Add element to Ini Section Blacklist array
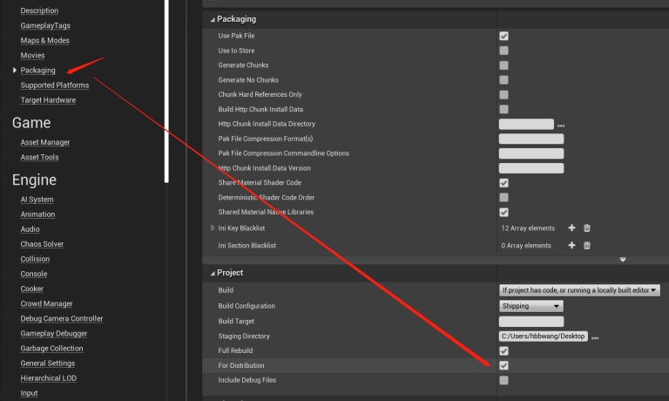The height and width of the screenshot is (401, 669). click(572, 246)
